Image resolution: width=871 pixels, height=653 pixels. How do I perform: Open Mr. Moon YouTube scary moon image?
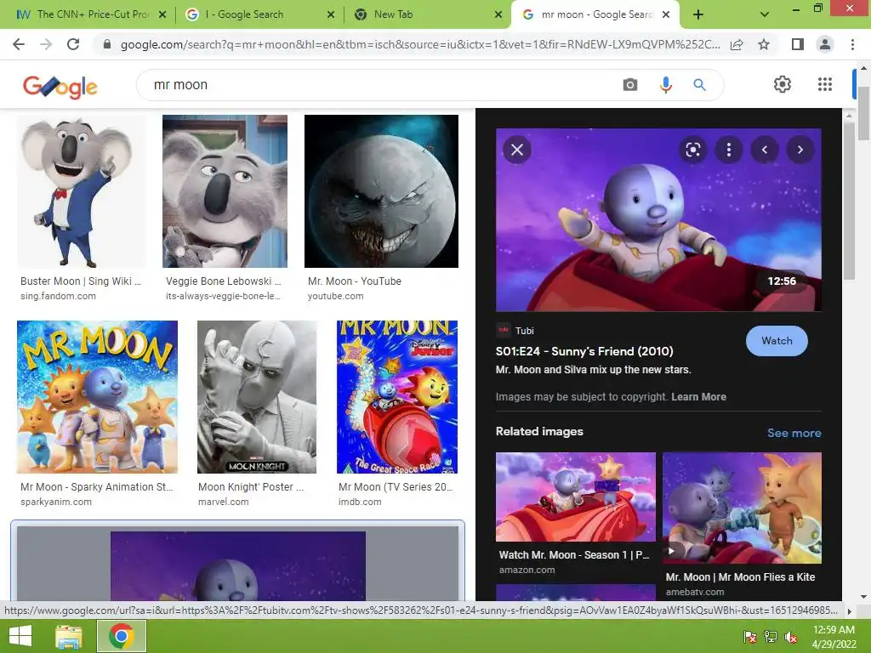(x=381, y=191)
